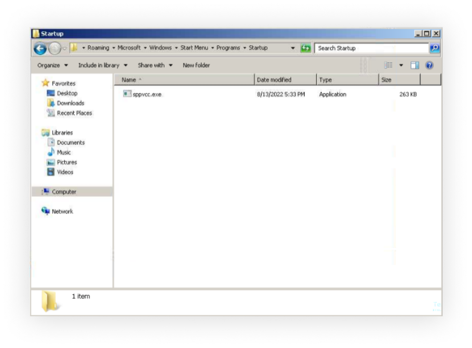This screenshot has height=348, width=472.
Task: Click the Favorites star icon
Action: point(46,83)
